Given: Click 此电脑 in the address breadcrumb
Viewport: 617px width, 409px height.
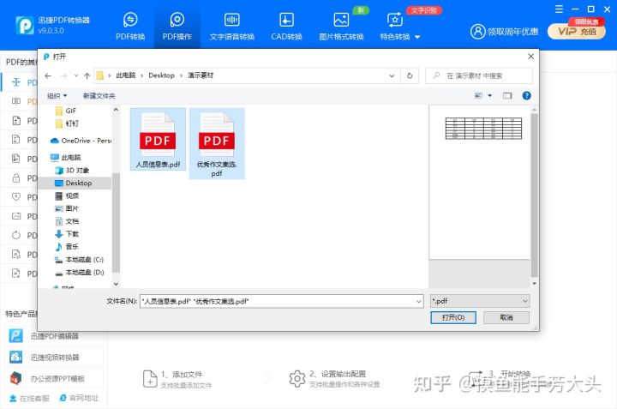Looking at the screenshot, I should pyautogui.click(x=125, y=75).
